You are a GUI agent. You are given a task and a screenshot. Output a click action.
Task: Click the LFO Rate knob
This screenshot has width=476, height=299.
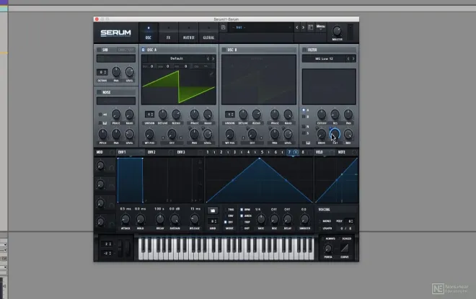tap(261, 219)
